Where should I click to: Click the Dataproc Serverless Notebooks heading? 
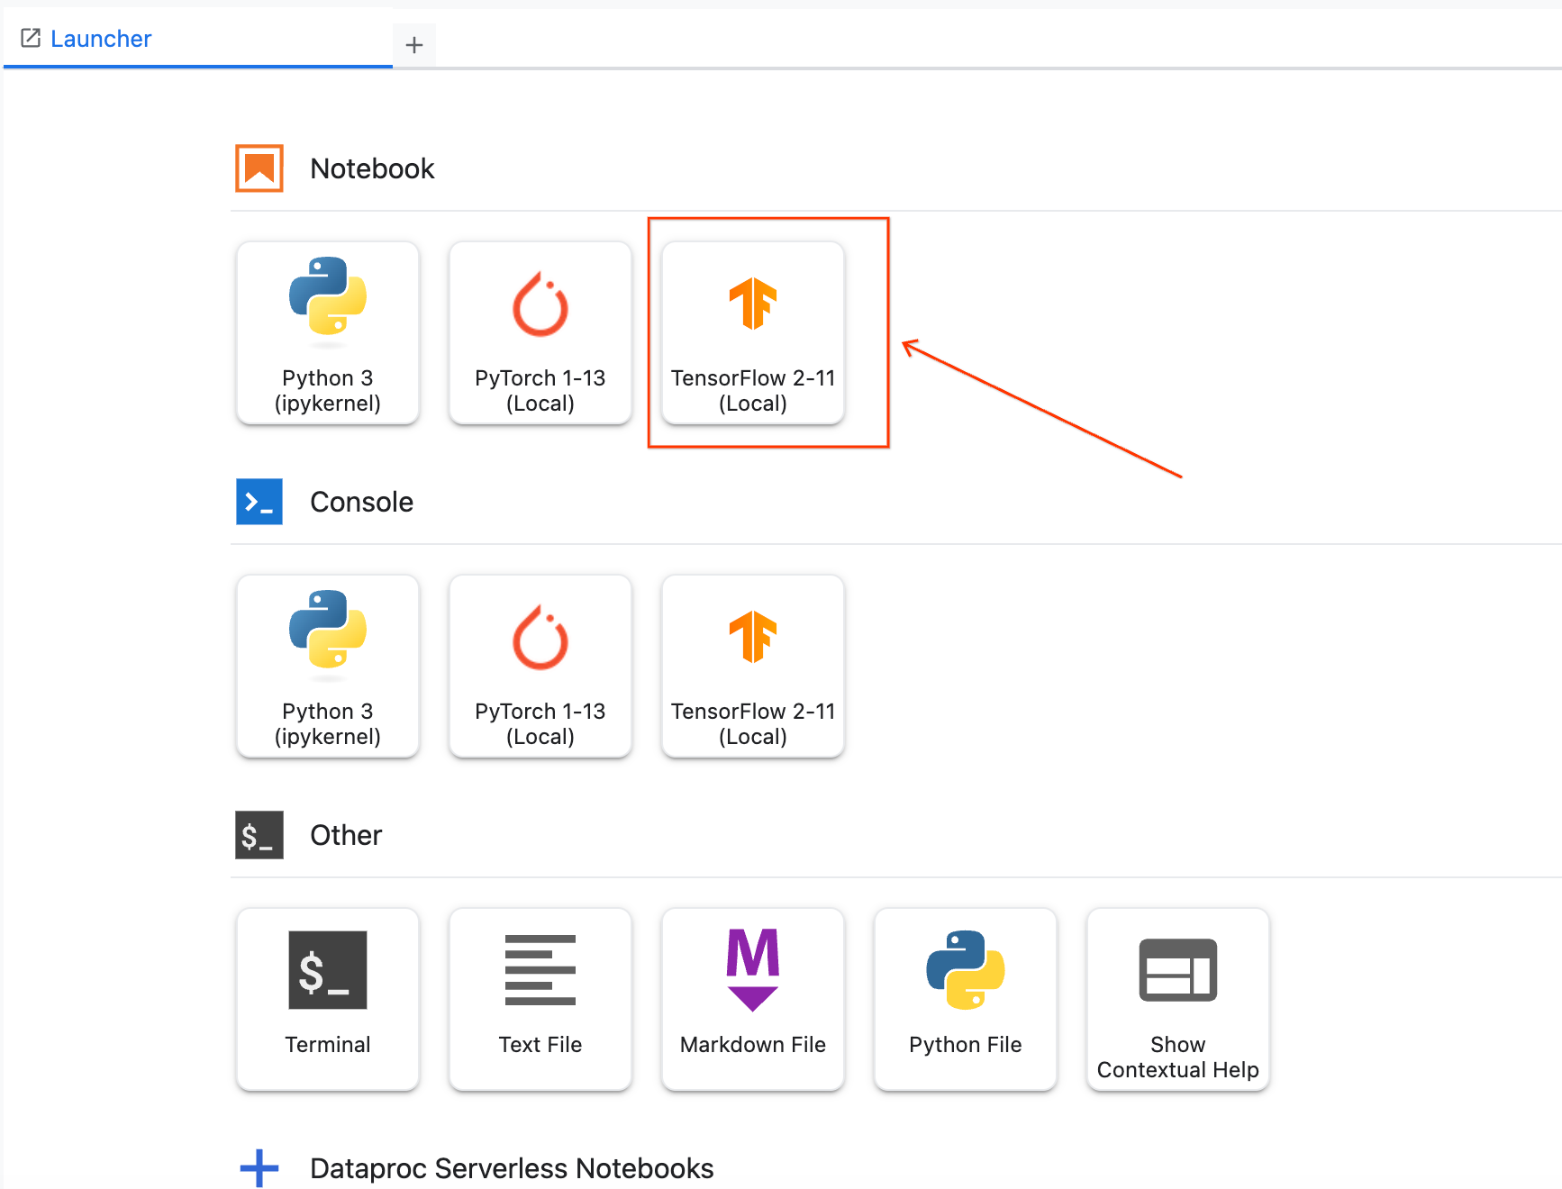point(512,1168)
